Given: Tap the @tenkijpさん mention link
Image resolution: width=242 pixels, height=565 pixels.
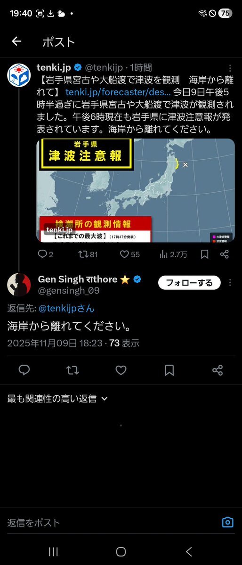Looking at the screenshot, I should [x=66, y=309].
